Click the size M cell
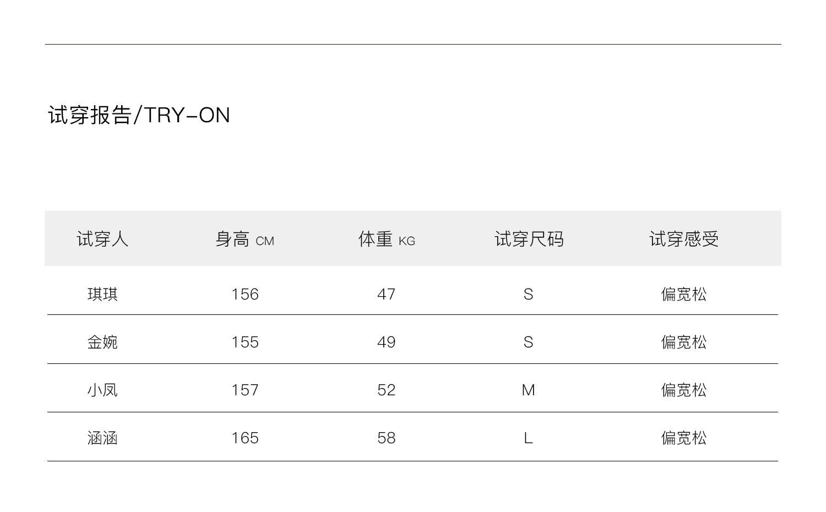This screenshot has width=826, height=512. coord(528,390)
